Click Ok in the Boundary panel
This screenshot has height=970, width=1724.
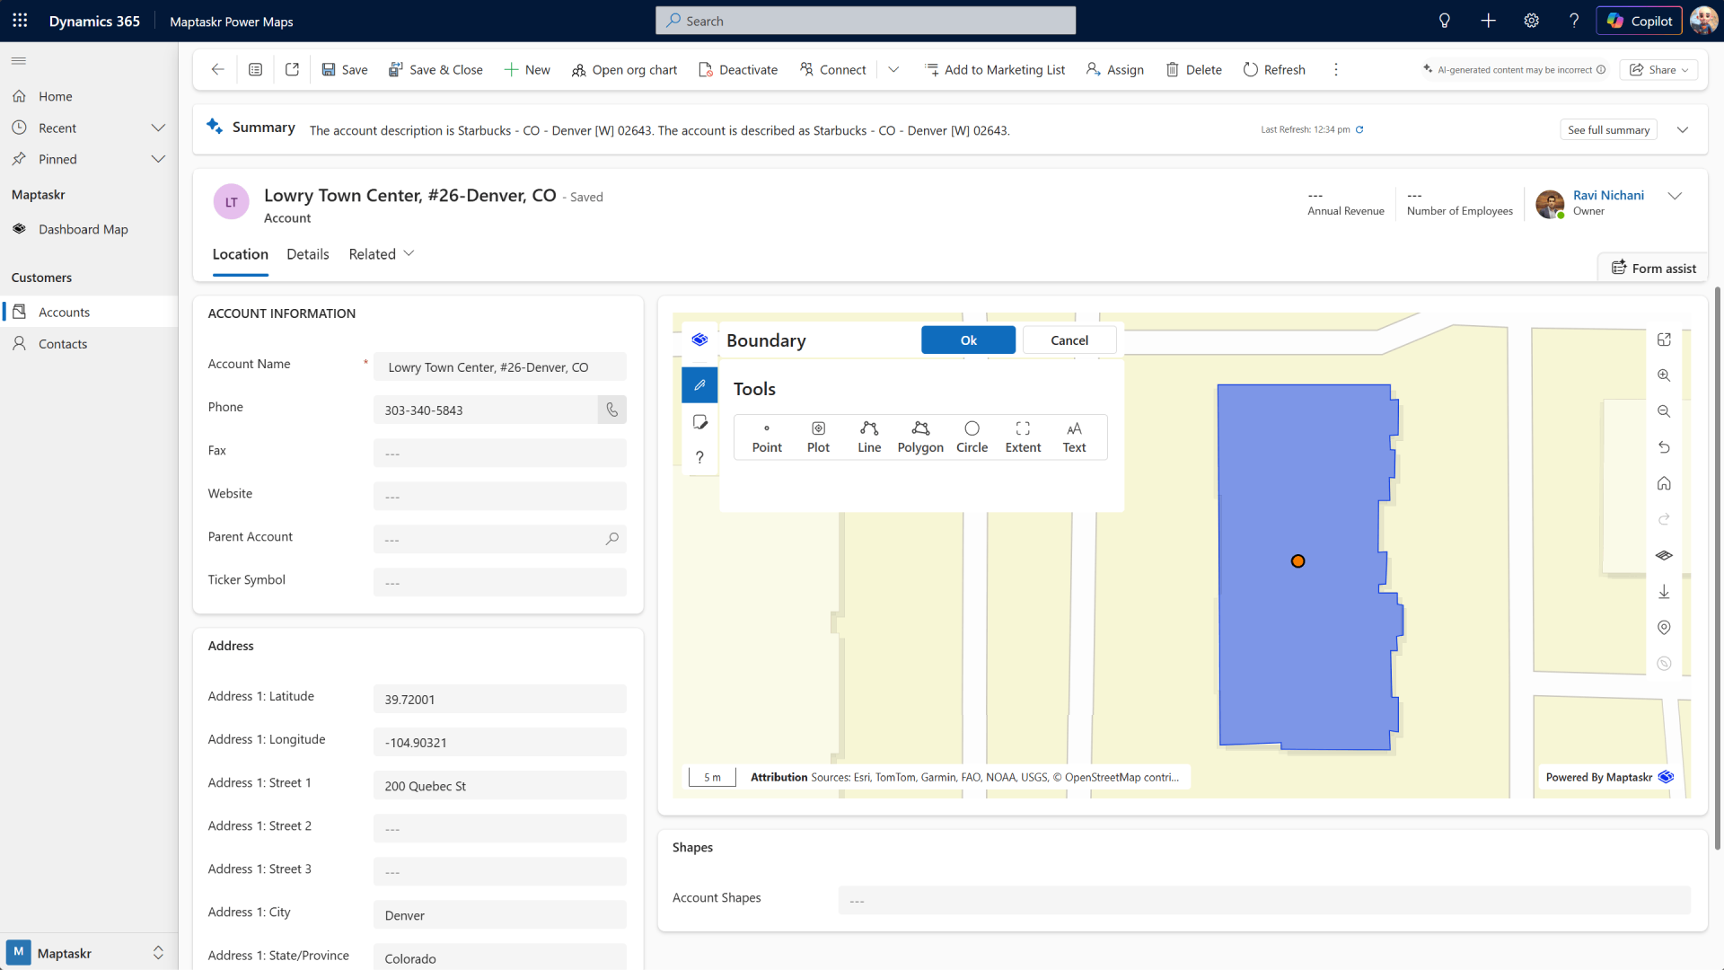(968, 339)
